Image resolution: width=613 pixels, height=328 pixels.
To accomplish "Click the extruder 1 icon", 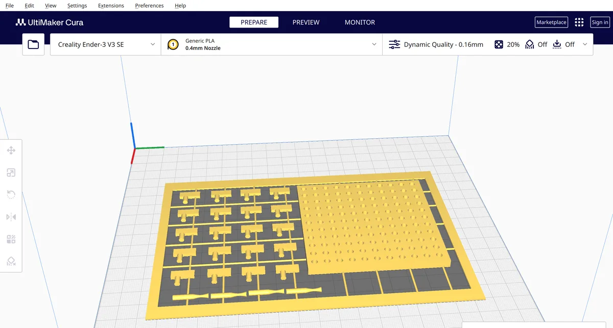I will click(173, 44).
